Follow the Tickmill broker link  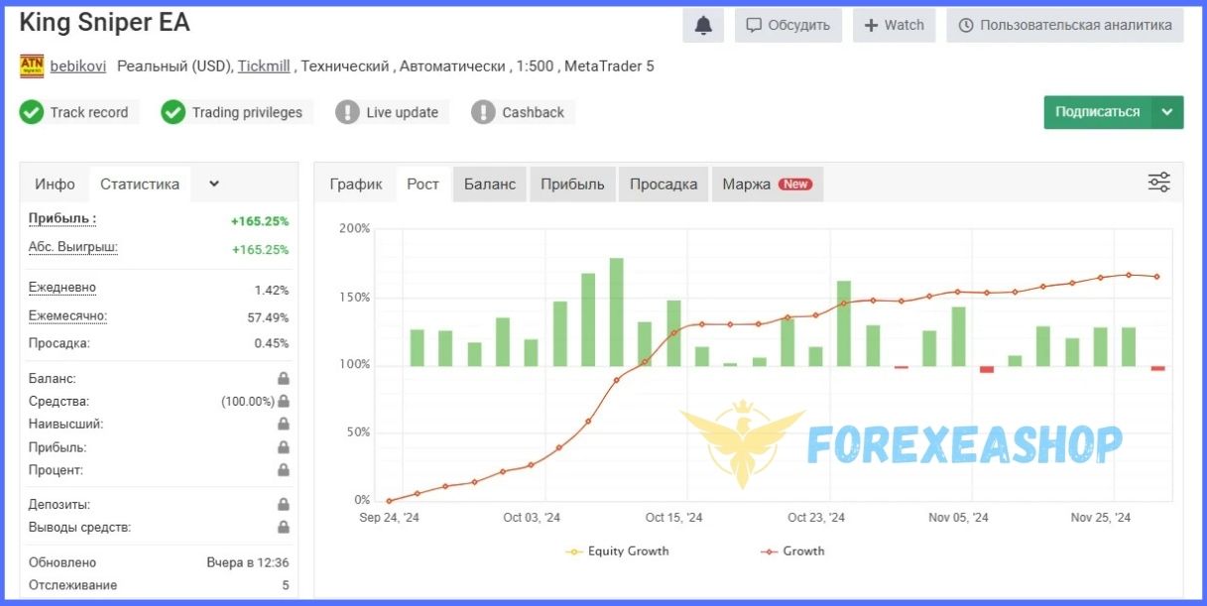coord(264,66)
